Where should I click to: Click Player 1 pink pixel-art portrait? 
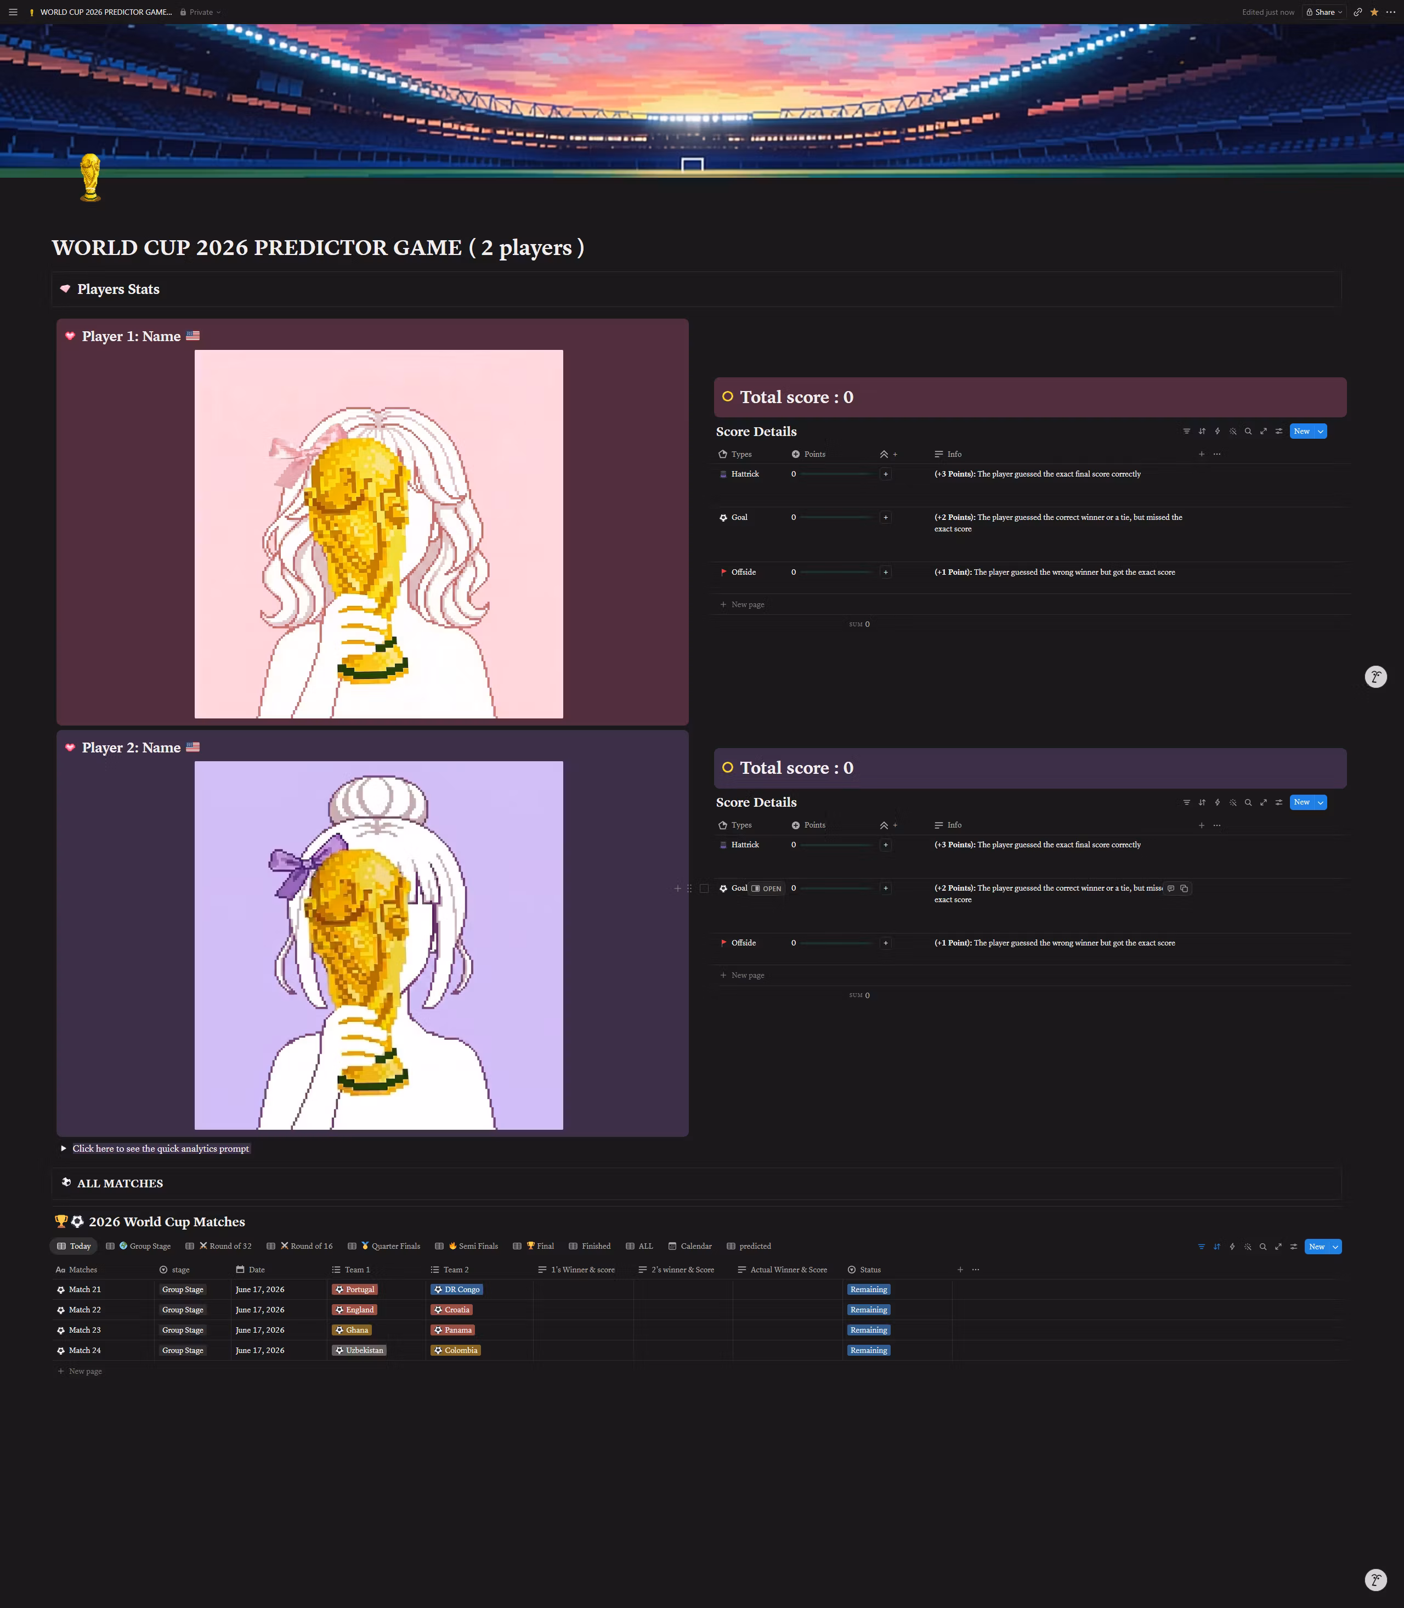(x=378, y=534)
